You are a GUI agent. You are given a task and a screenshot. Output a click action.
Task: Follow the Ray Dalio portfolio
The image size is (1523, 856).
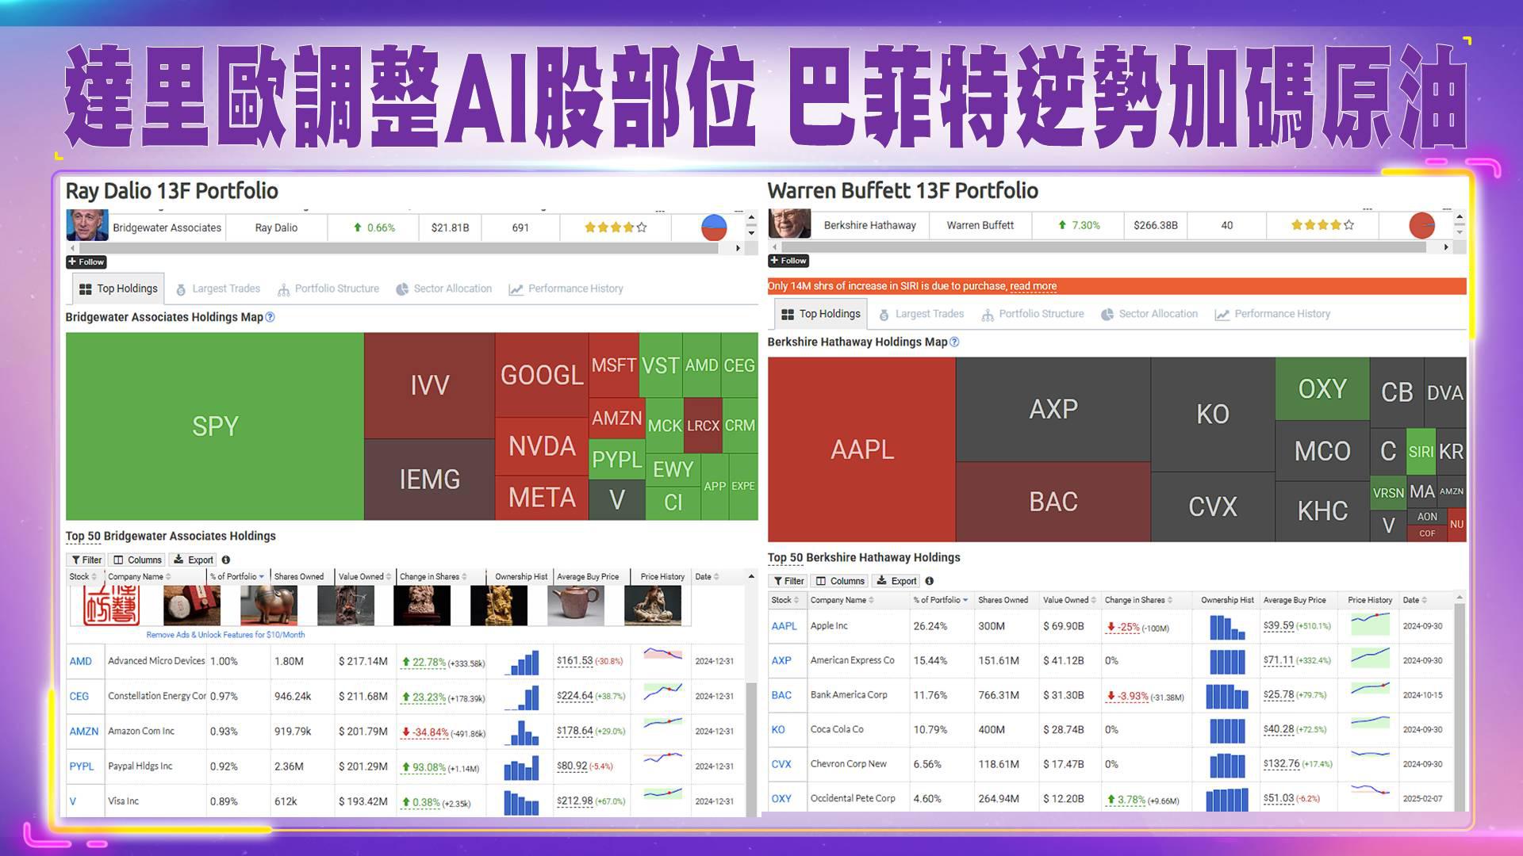(x=86, y=262)
